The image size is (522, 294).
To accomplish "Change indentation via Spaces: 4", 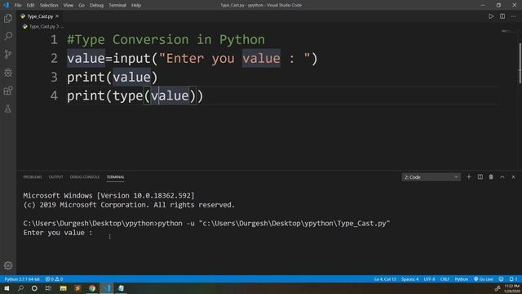I will (x=409, y=279).
